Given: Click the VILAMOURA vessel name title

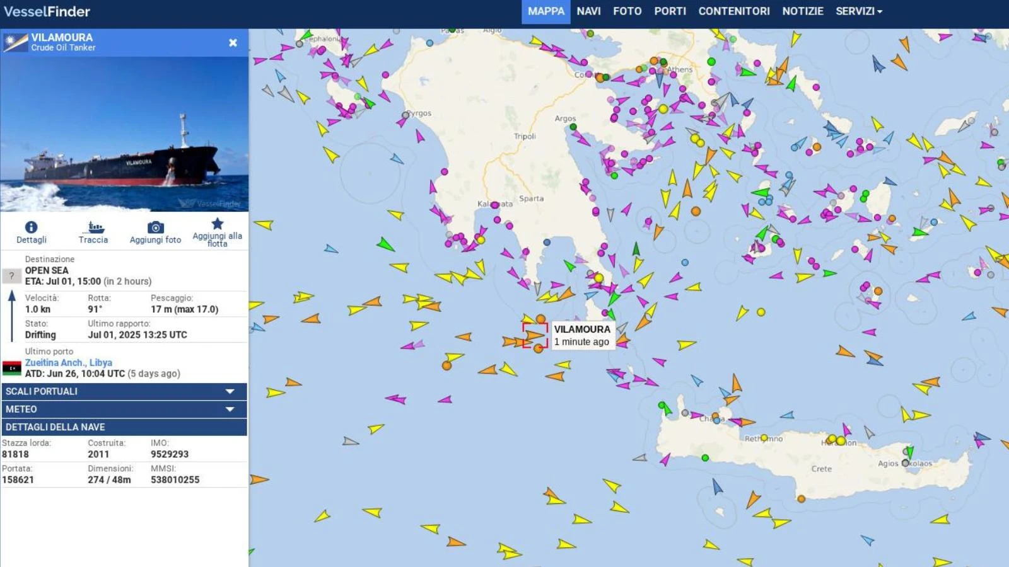Looking at the screenshot, I should click(62, 38).
